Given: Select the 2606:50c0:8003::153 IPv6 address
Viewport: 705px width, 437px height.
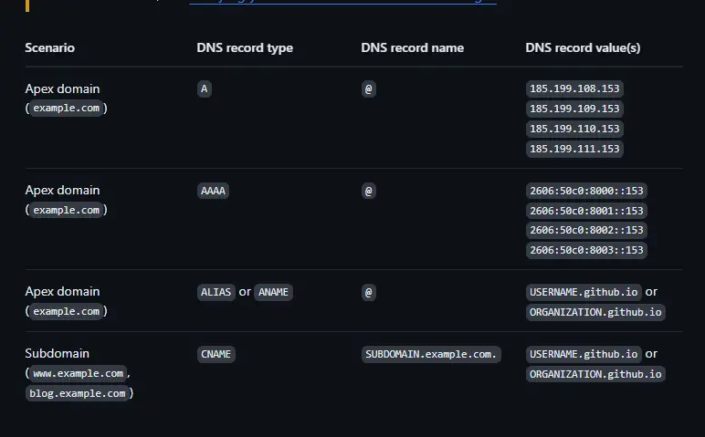Looking at the screenshot, I should pos(586,250).
